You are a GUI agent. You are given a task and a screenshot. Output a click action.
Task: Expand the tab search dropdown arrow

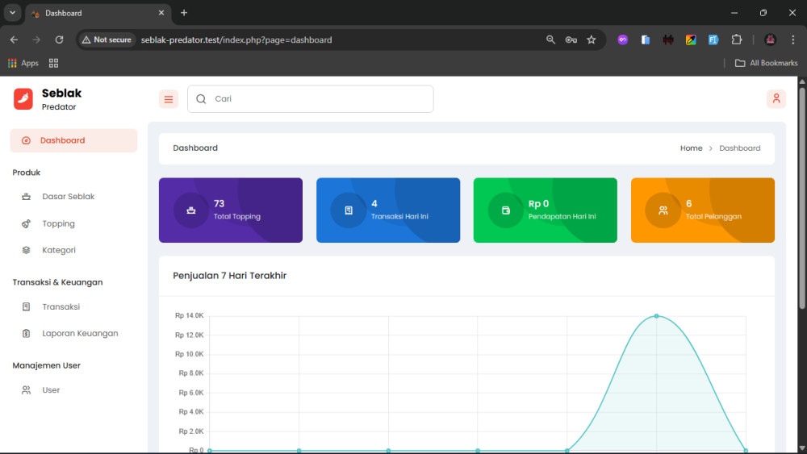(12, 13)
